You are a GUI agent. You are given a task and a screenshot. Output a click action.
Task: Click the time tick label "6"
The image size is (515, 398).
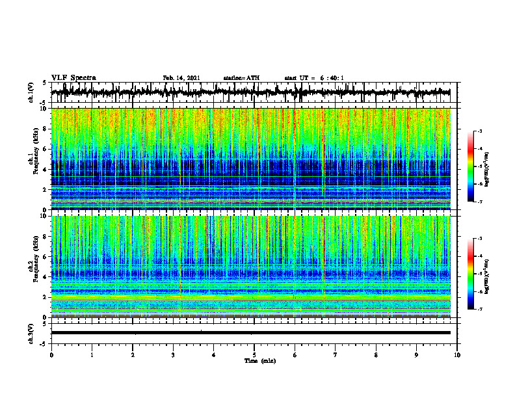point(295,355)
